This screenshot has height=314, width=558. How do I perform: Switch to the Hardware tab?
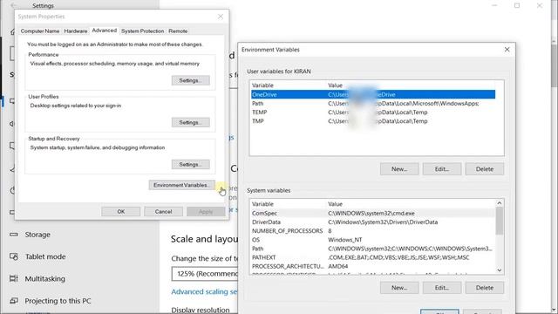[x=76, y=31]
